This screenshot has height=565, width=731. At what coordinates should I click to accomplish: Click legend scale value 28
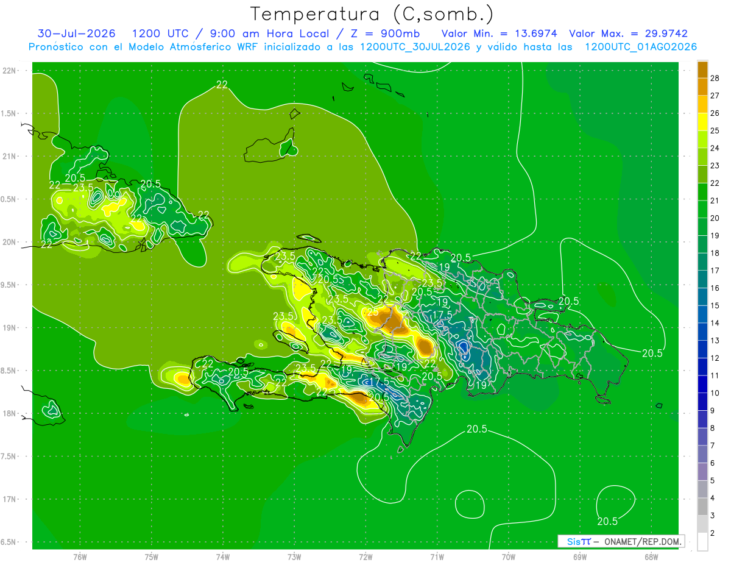click(715, 78)
